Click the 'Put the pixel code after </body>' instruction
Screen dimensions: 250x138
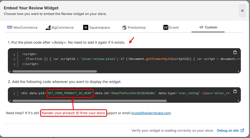[66, 42]
